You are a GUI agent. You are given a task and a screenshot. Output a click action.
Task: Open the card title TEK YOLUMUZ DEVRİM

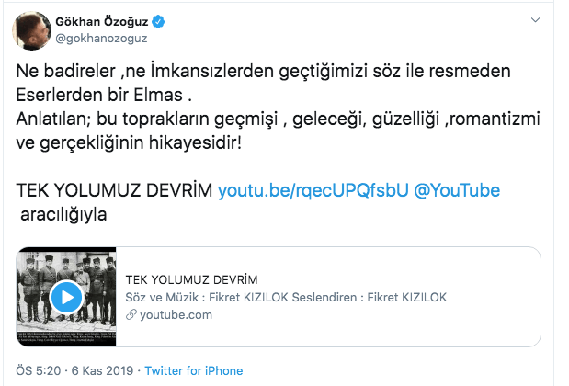coord(191,279)
